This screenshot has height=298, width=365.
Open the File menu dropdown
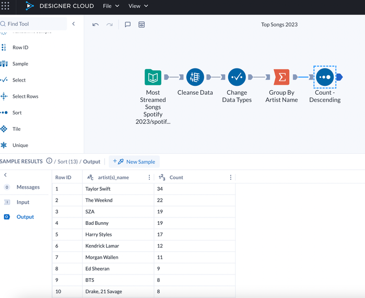[x=111, y=6]
